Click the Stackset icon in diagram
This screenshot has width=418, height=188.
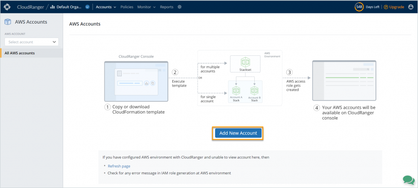[245, 62]
